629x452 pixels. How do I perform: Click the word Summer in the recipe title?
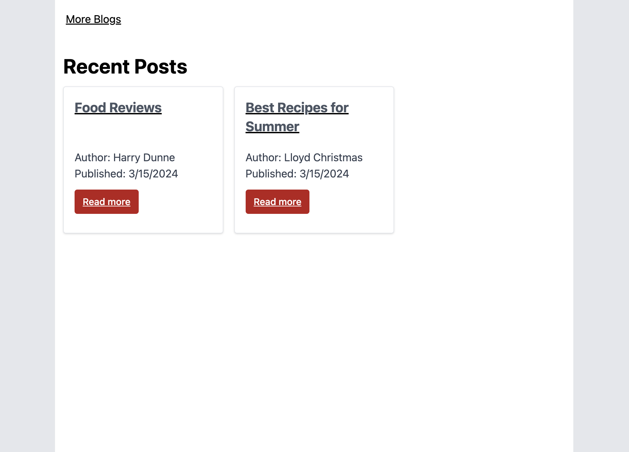click(272, 127)
